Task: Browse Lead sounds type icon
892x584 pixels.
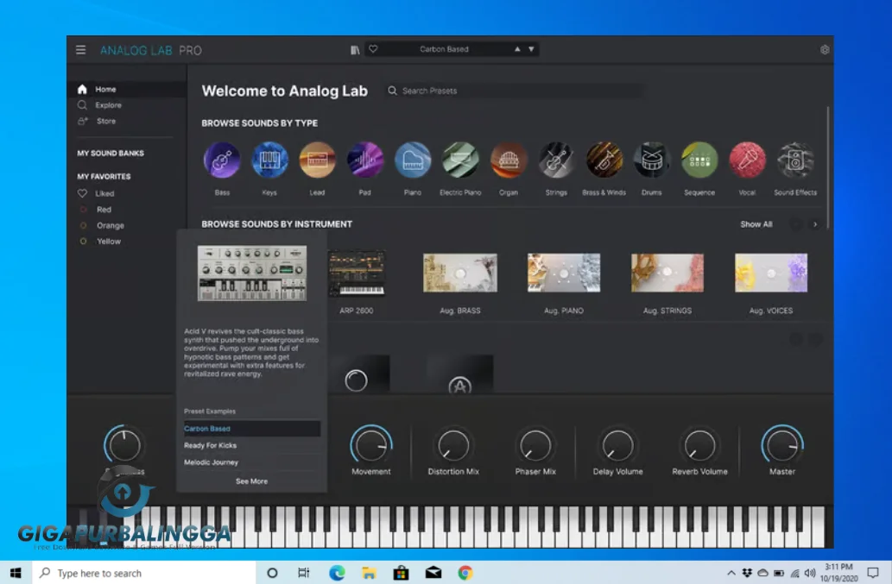Action: click(x=318, y=160)
